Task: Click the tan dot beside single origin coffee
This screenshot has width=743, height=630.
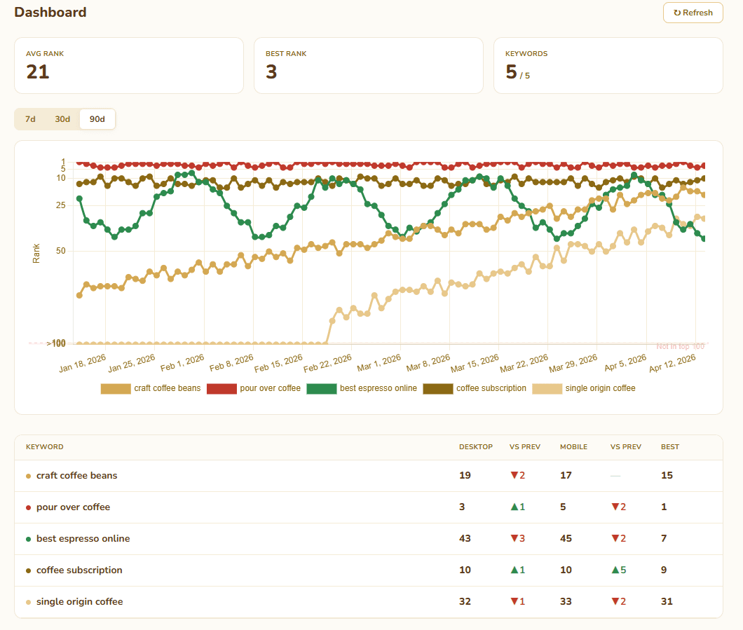Action: click(x=29, y=602)
